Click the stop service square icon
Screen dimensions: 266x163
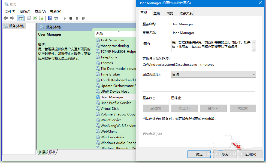tap(71, 18)
